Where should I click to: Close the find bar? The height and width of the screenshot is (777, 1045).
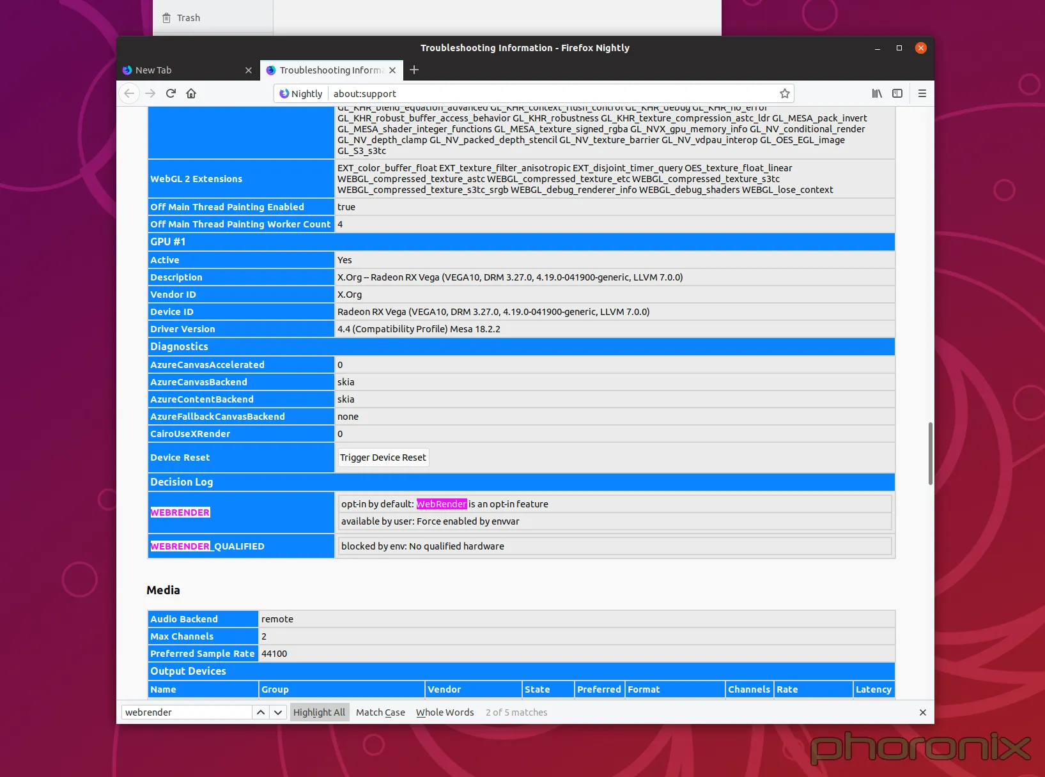[923, 712]
